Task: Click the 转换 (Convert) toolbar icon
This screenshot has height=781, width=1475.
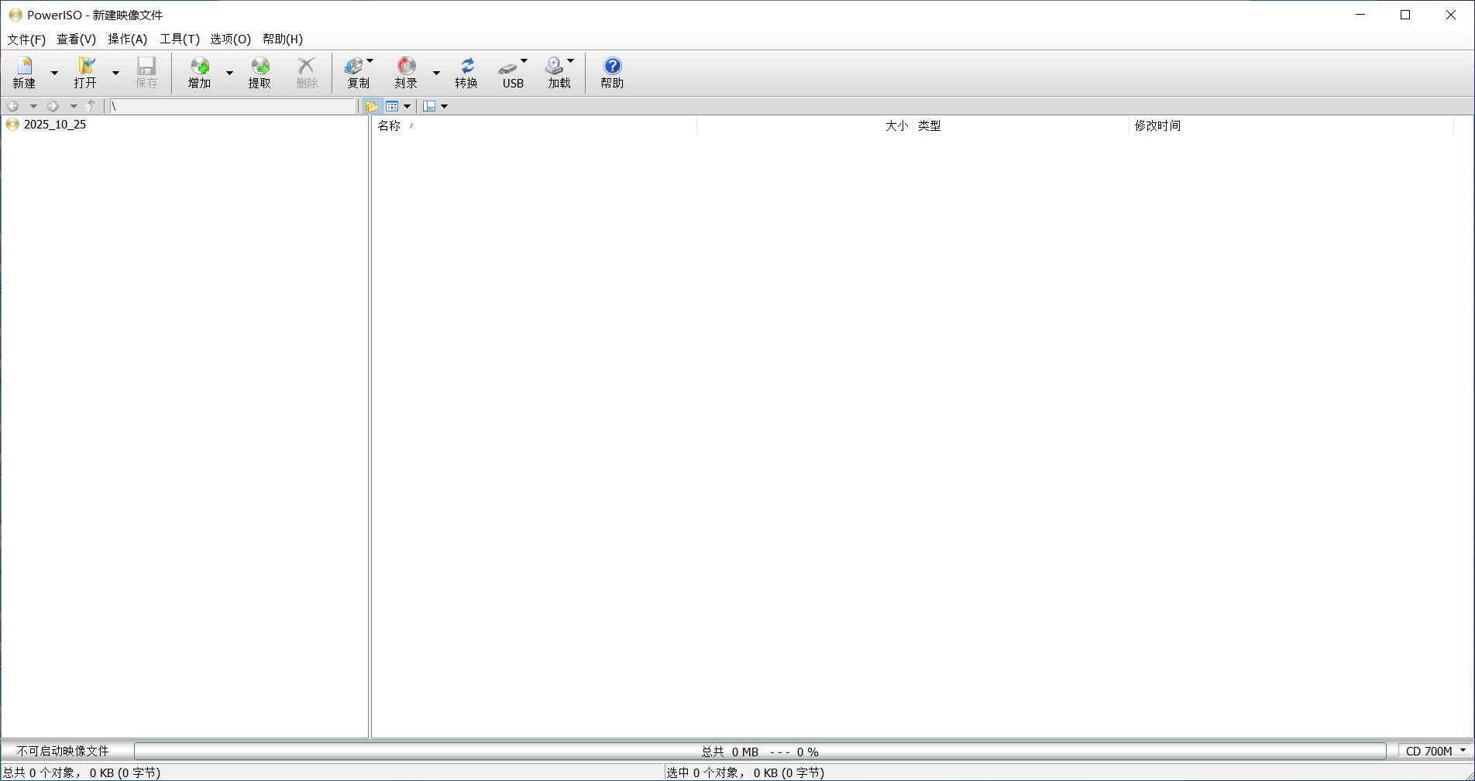Action: click(466, 73)
